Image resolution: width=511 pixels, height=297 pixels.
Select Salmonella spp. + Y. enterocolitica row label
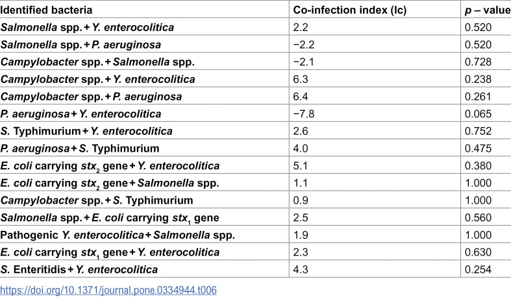[x=87, y=27]
